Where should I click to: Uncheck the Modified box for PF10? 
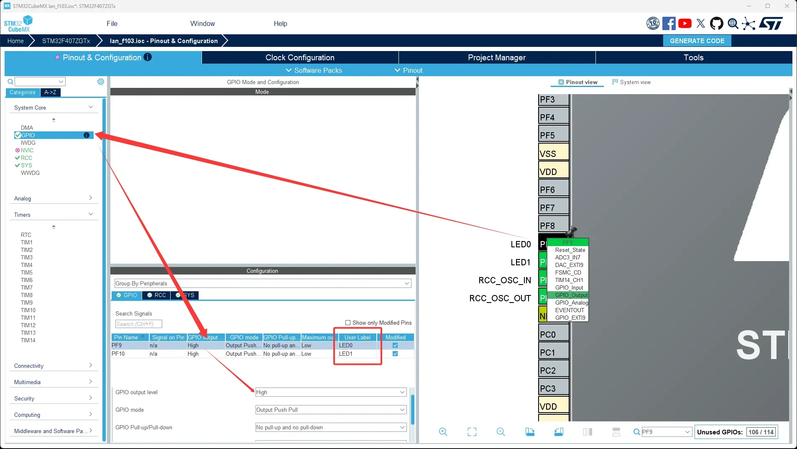[x=395, y=354]
